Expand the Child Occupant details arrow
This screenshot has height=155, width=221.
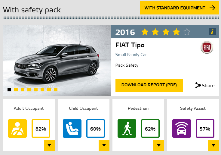(x=104, y=145)
